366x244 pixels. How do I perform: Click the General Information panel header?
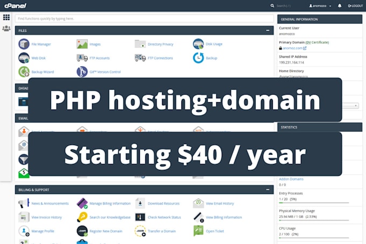pos(320,19)
